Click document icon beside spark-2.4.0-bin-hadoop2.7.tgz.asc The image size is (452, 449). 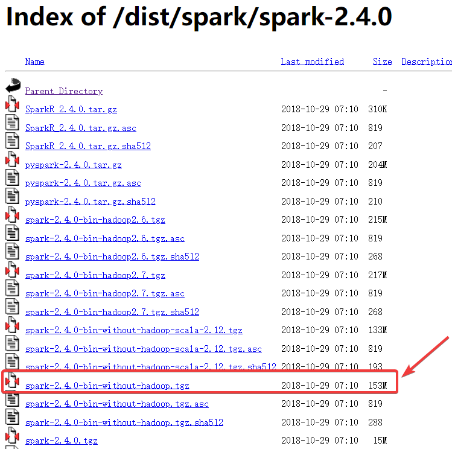pos(12,288)
